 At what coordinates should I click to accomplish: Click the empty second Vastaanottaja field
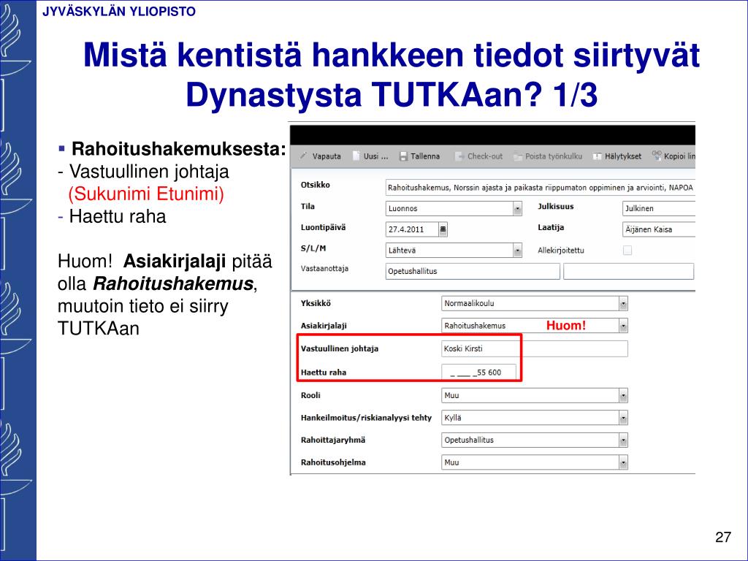pos(628,271)
